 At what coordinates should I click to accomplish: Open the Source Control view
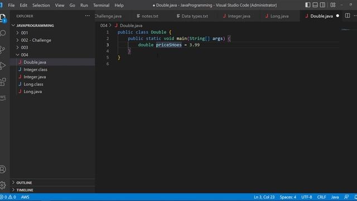(x=3, y=50)
